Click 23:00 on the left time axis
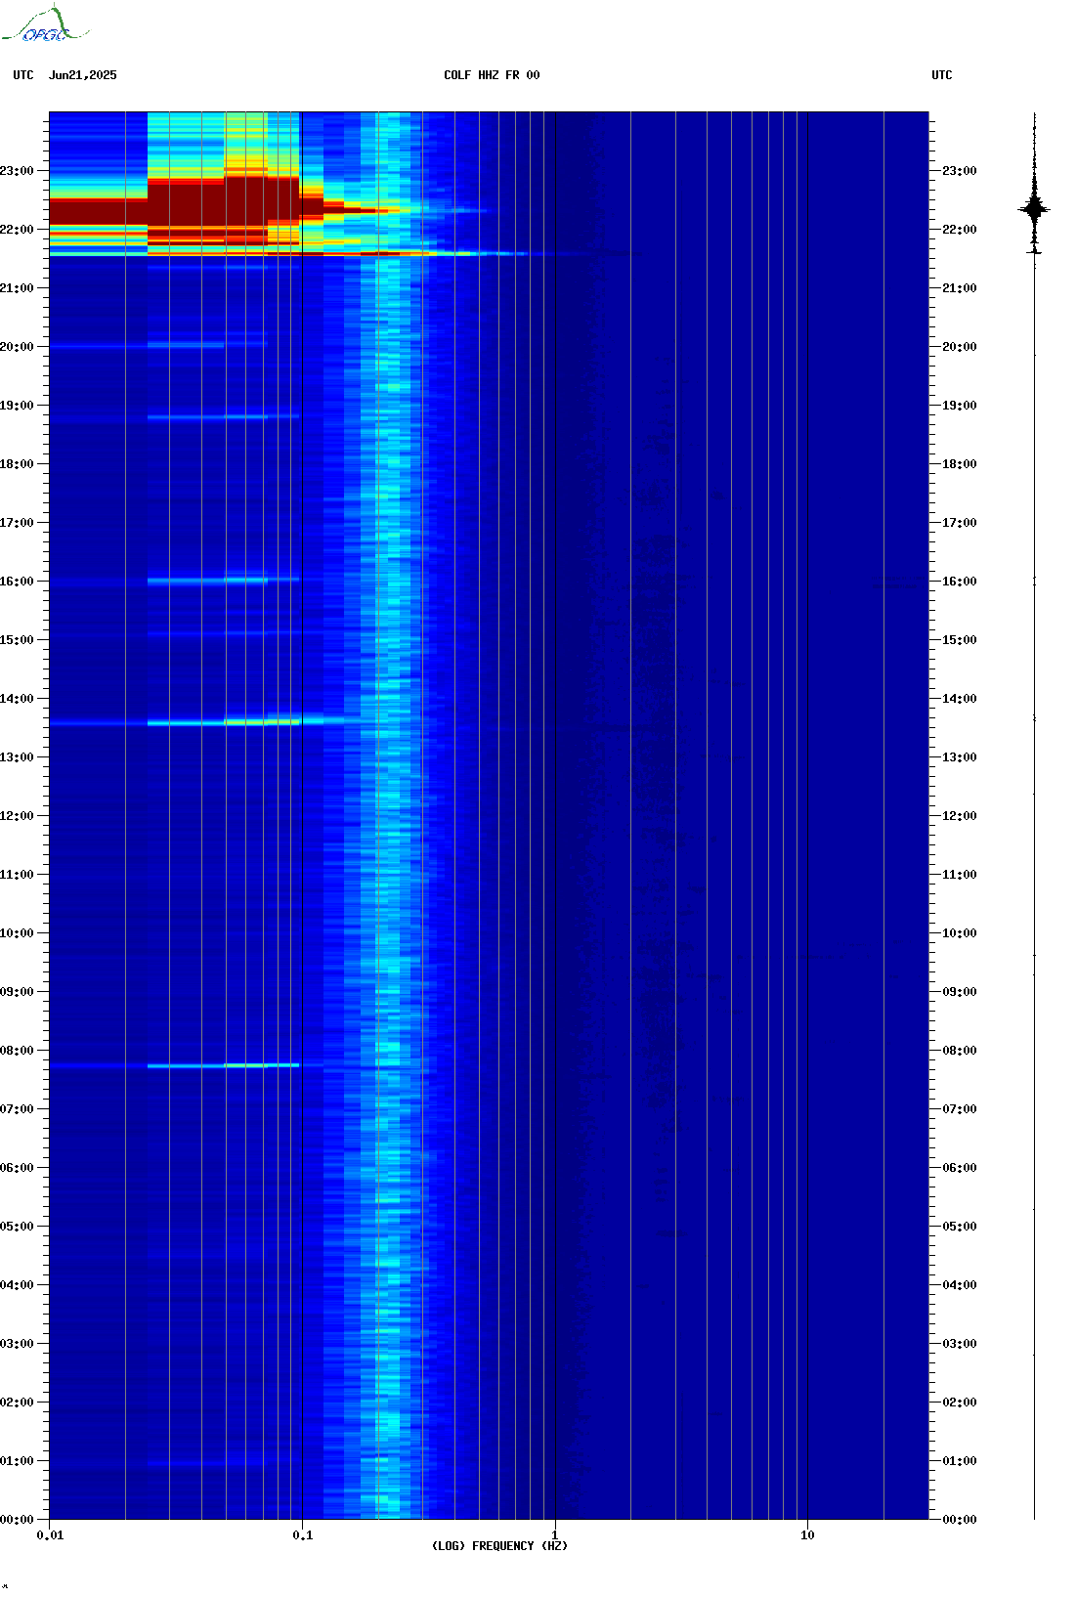This screenshot has width=1077, height=1597. coord(17,171)
